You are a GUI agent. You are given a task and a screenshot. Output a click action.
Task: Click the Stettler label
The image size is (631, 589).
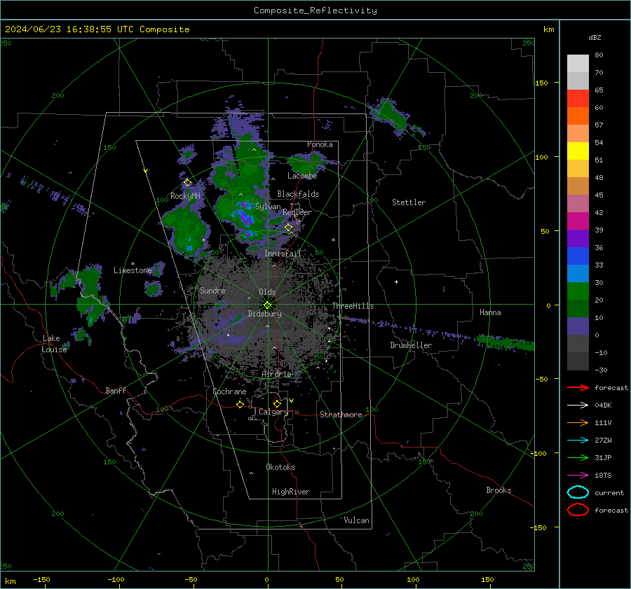point(409,202)
